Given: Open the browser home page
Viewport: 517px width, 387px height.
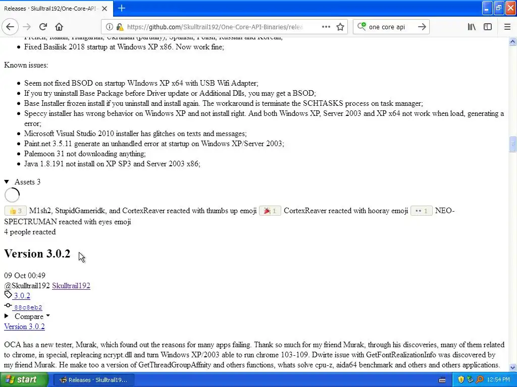Looking at the screenshot, I should pyautogui.click(x=59, y=27).
